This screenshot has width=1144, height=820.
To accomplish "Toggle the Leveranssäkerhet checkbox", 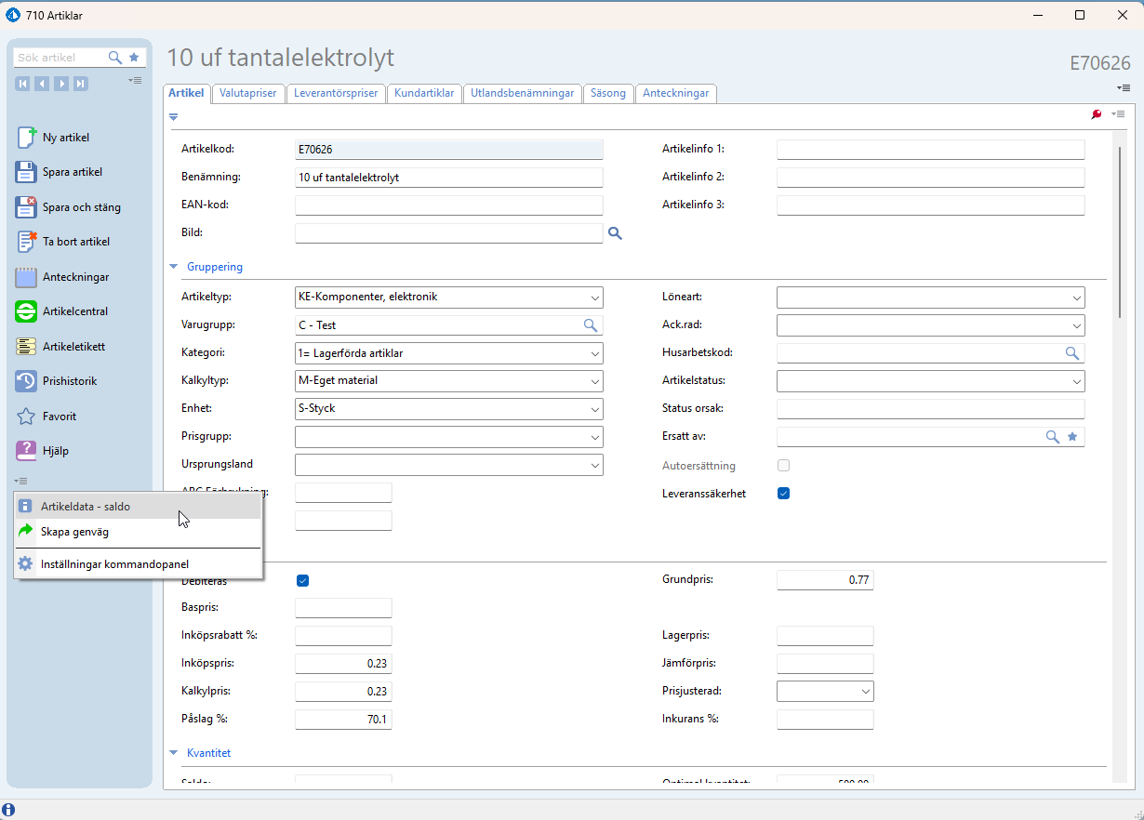I will [x=783, y=494].
